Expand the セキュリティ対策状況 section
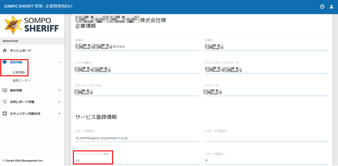 pyautogui.click(x=59, y=114)
